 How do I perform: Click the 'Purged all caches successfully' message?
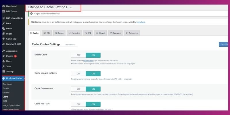pyautogui.click(x=47, y=14)
